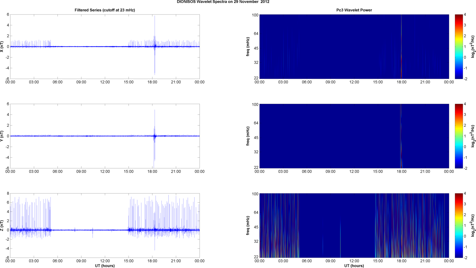Click the '0' tick on the middle color bar
476x268 pixels.
click(465, 147)
